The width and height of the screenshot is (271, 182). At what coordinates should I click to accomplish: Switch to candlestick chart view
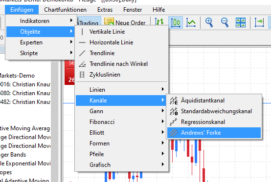176,22
